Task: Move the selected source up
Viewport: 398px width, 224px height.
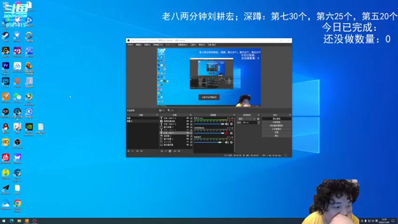Action: click(175, 151)
